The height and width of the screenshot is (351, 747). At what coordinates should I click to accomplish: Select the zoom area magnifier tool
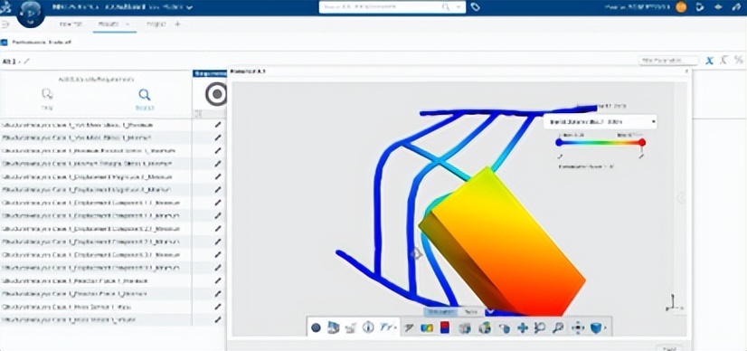click(x=541, y=327)
